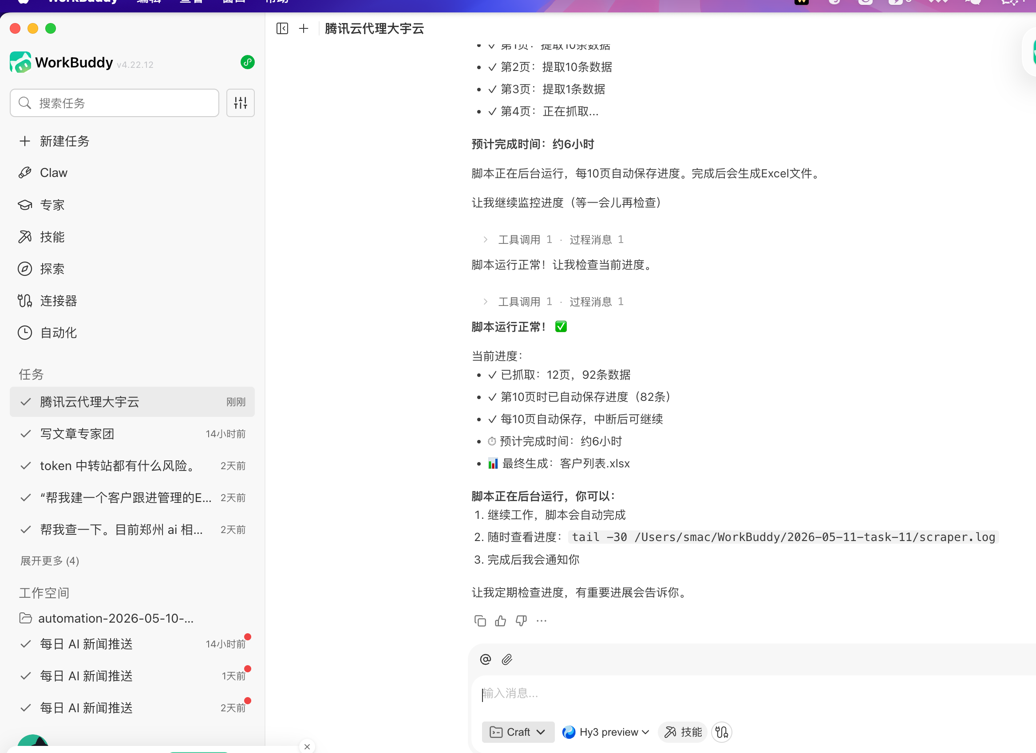Select task 写文章专家团
Viewport: 1036px width, 753px height.
click(132, 434)
